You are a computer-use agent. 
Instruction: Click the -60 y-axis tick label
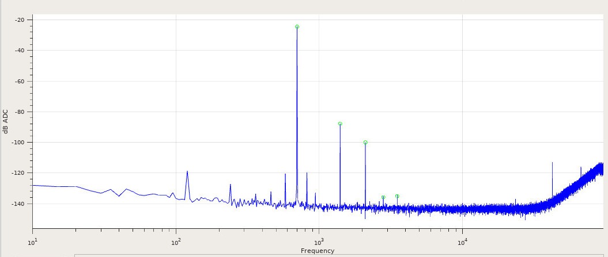[x=21, y=81]
